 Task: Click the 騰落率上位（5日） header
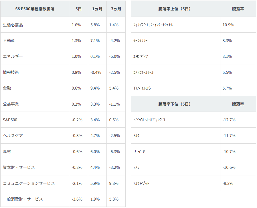tap(175, 9)
